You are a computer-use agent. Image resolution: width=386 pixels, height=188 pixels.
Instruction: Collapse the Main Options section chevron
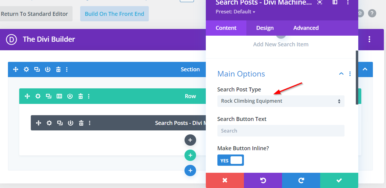341,74
